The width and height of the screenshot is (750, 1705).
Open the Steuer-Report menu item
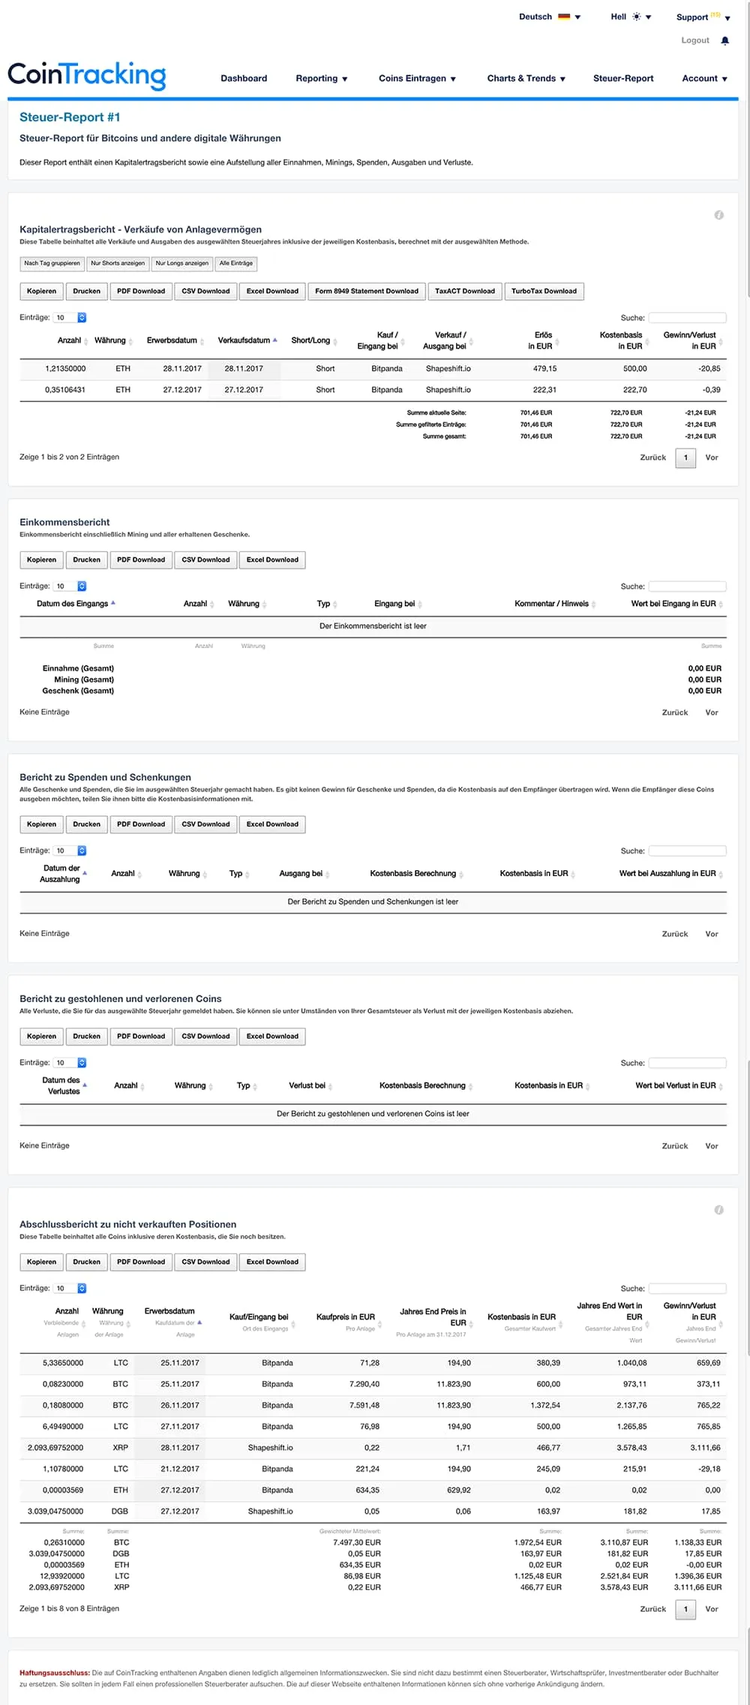623,79
